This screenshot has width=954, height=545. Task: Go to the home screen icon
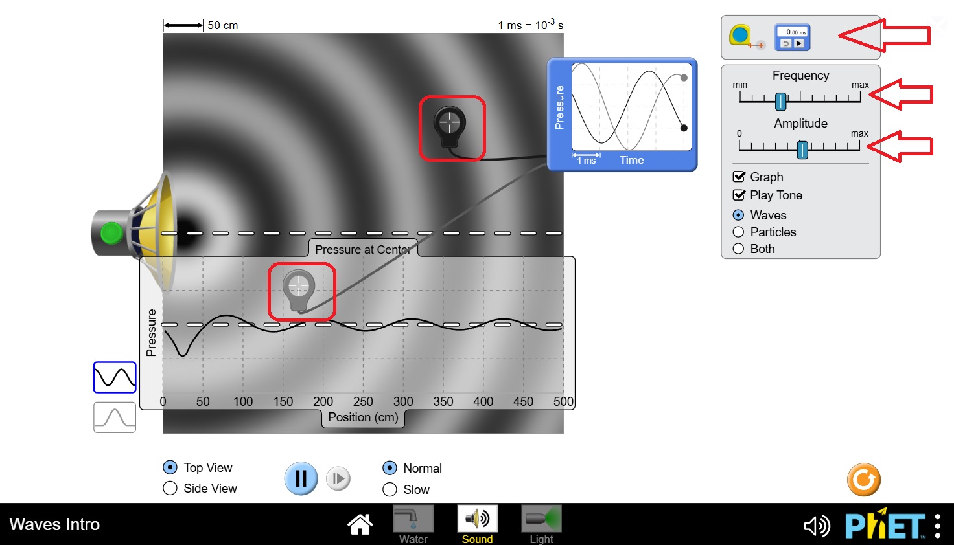pyautogui.click(x=360, y=524)
